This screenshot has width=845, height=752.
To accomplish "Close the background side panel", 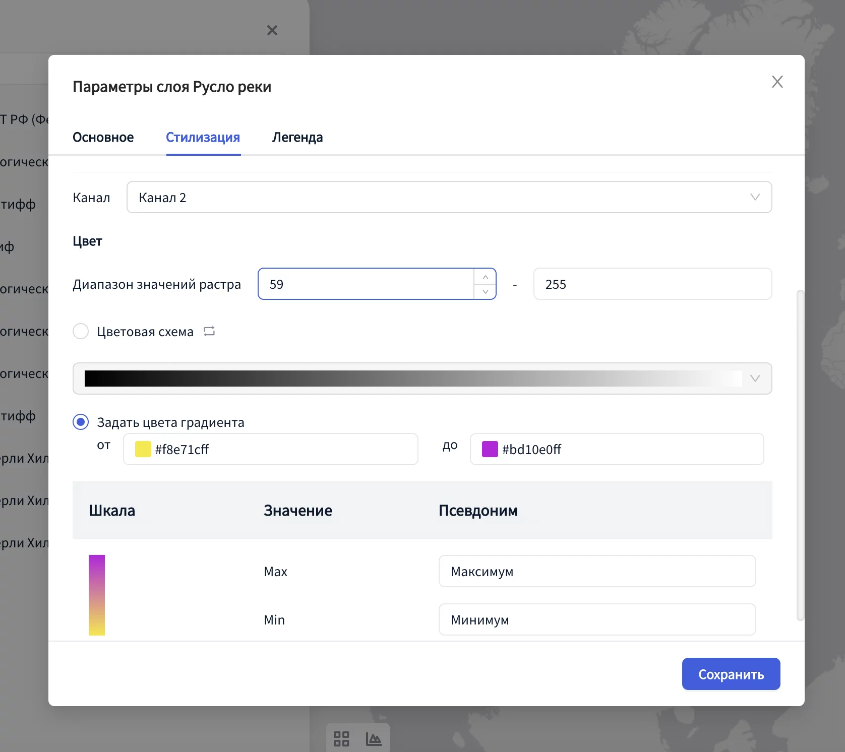I will click(272, 30).
